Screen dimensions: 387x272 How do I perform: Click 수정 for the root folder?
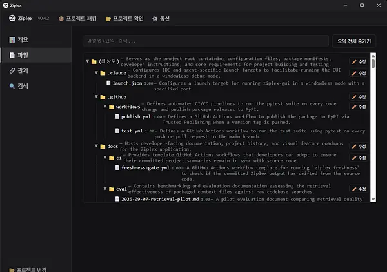(x=359, y=62)
